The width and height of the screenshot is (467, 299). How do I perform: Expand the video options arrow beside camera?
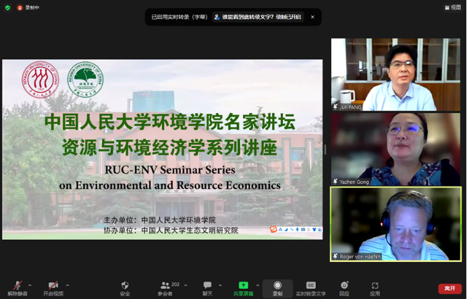tap(67, 286)
